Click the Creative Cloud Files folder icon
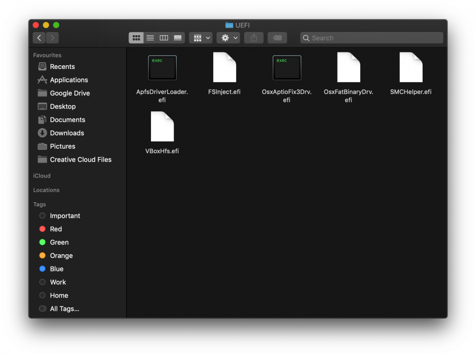The width and height of the screenshot is (476, 356). coord(42,159)
